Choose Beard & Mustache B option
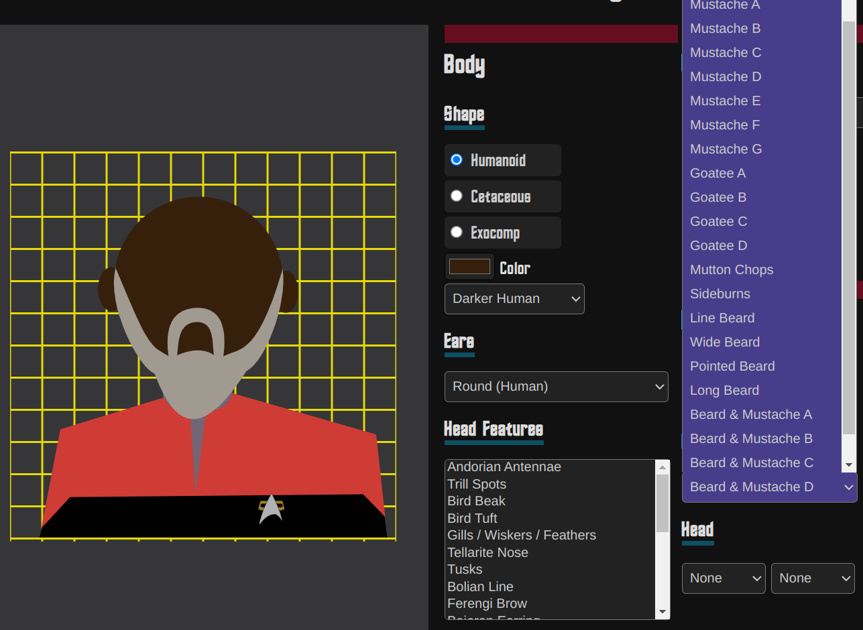The width and height of the screenshot is (863, 630). point(762,438)
